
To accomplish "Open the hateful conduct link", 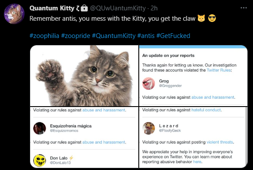I will 206,110.
